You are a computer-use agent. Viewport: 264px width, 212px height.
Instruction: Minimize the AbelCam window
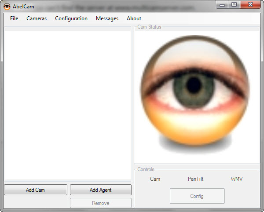[222, 4]
